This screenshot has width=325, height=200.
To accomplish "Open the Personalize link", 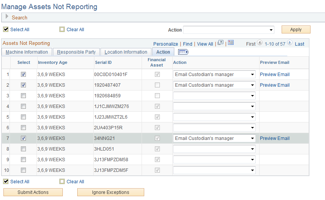I will 166,44.
